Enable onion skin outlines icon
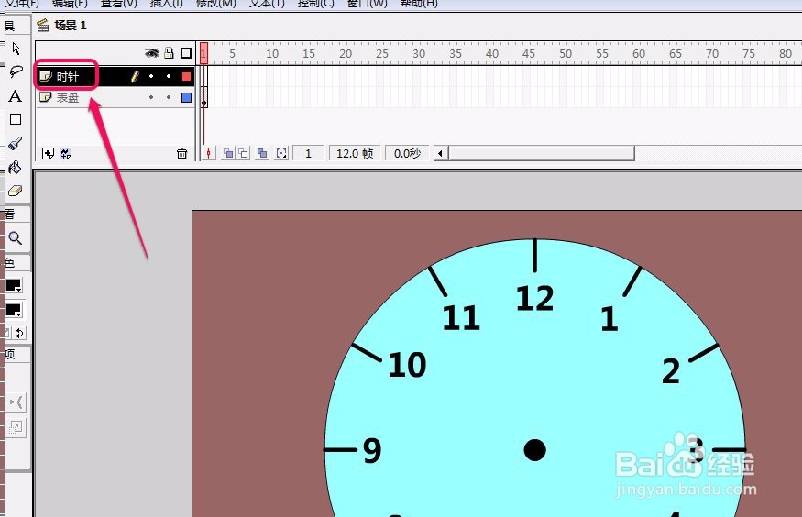This screenshot has width=802, height=517. [244, 153]
